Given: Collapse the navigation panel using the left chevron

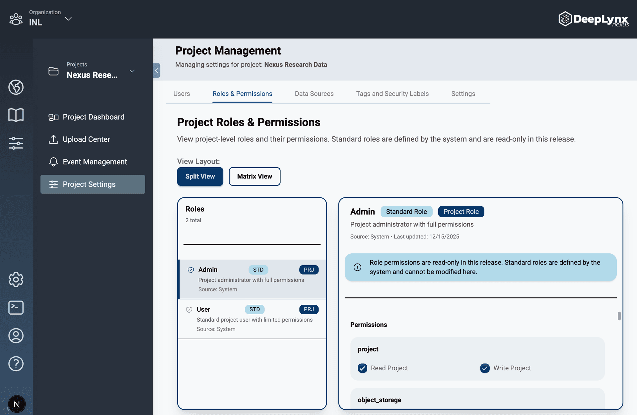Looking at the screenshot, I should point(156,70).
